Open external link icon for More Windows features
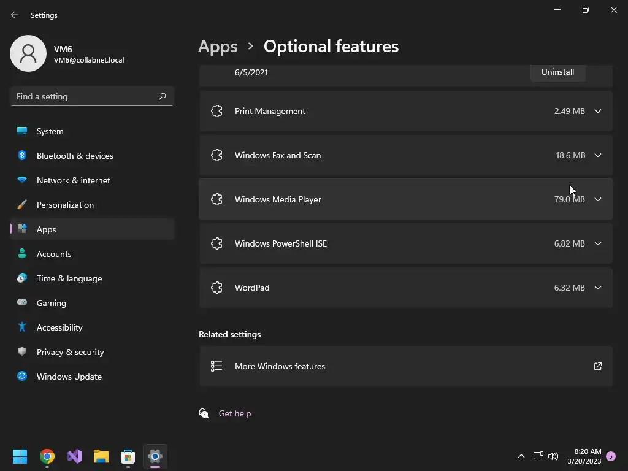The image size is (628, 471). pyautogui.click(x=597, y=366)
